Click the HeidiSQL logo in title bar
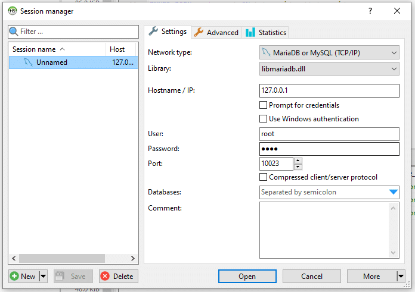This screenshot has height=292, width=415. pos(12,11)
